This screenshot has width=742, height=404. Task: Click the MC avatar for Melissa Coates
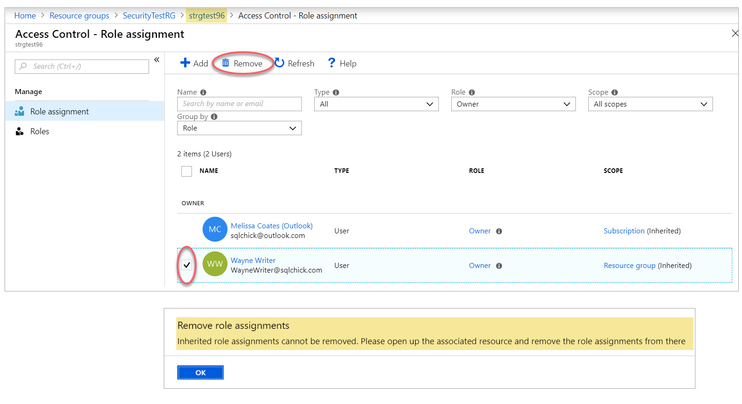[215, 229]
